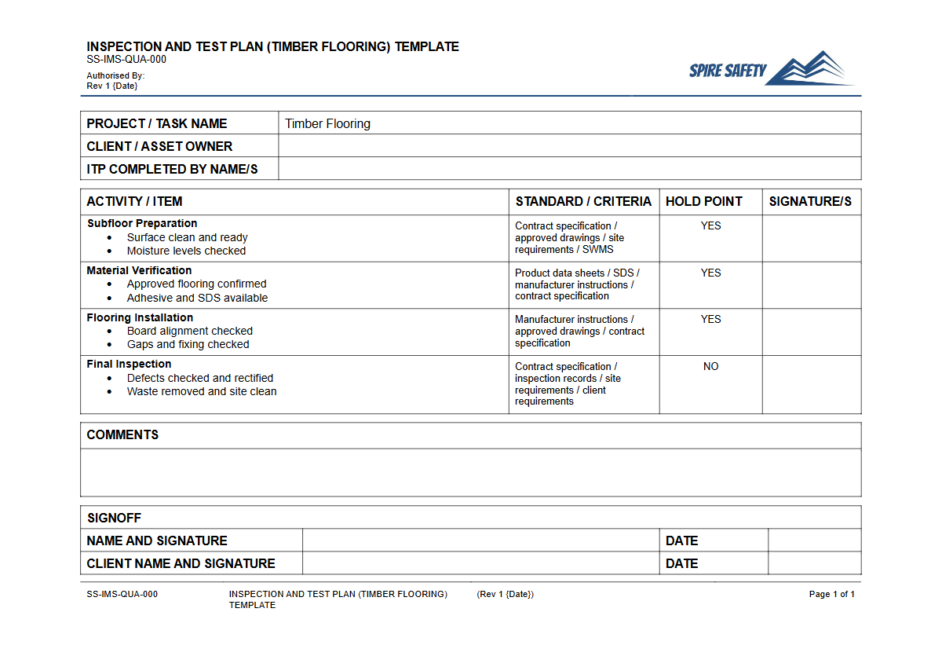Screen dimensions: 942x667
Task: Click the ACTIVITY / ITEM column header
Action: click(x=134, y=201)
